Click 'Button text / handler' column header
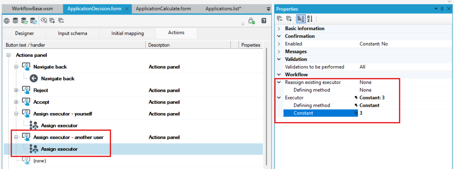Screen dimensions: 454x169 pos(75,45)
